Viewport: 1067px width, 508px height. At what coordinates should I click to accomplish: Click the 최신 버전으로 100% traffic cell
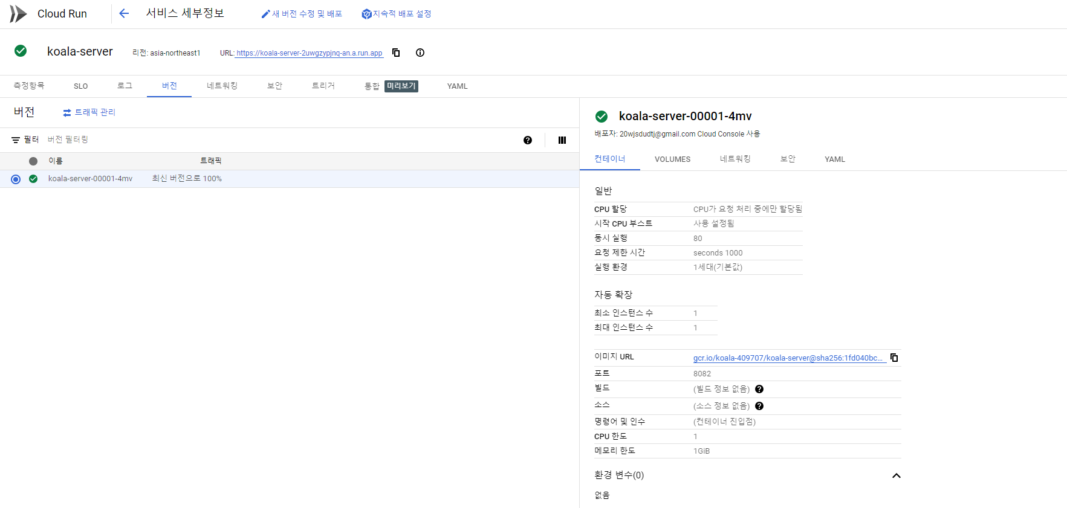click(187, 179)
